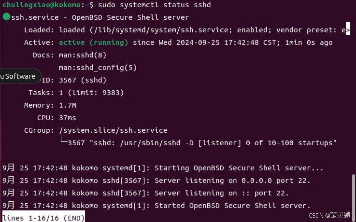Viewport: 356px width, 222px height.
Task: Click the 'sudo systemctl status sshd' command text
Action: pos(155,5)
